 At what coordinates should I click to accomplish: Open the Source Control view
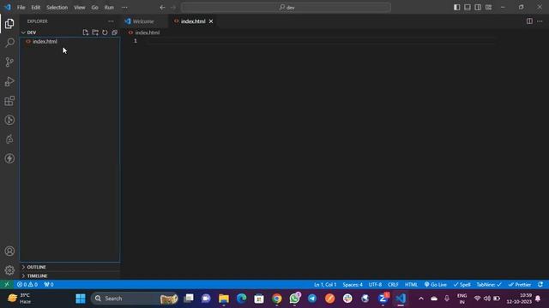tap(9, 62)
